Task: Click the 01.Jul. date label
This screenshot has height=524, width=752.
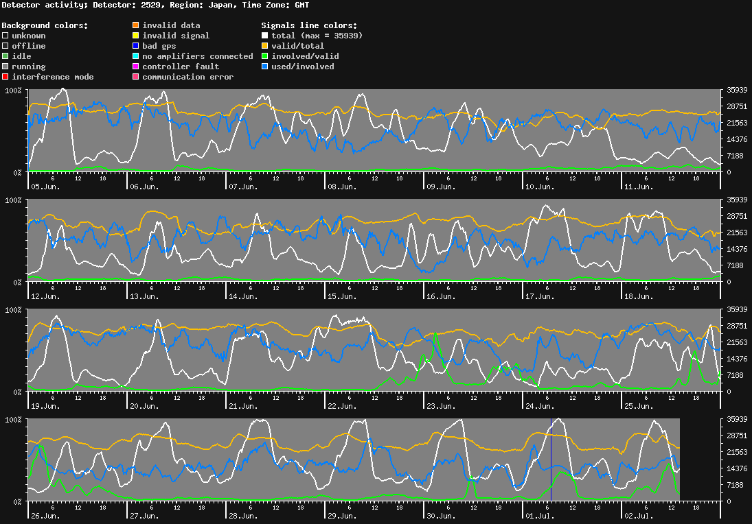Action: click(x=540, y=516)
